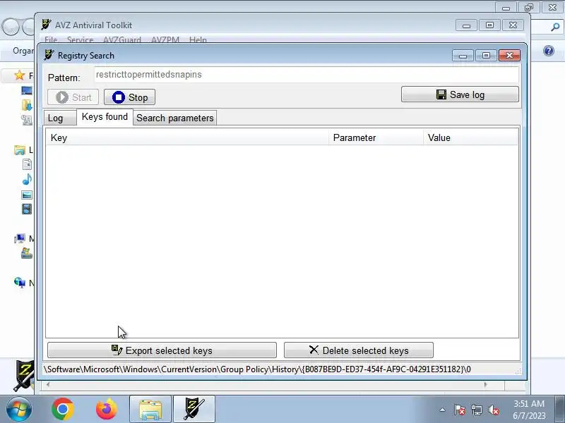This screenshot has height=423, width=565.
Task: Switch to AVZ taskbar button
Action: (194, 409)
